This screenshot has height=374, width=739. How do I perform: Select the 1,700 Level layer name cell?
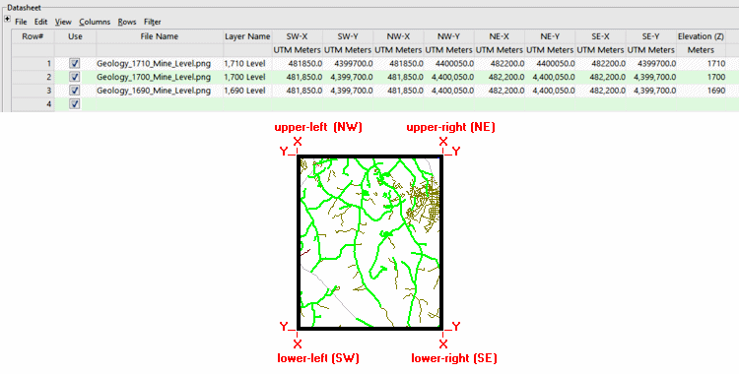pos(247,77)
